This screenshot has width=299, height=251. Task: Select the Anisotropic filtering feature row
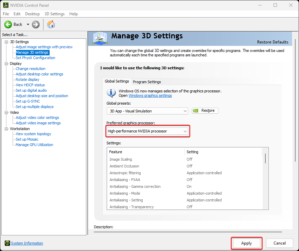pyautogui.click(x=184, y=173)
